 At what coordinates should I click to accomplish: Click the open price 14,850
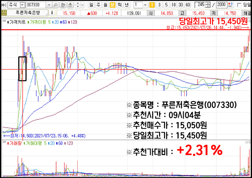[167, 13]
